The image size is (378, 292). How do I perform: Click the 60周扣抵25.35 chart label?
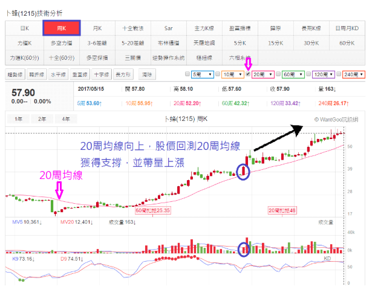pyautogui.click(x=153, y=210)
